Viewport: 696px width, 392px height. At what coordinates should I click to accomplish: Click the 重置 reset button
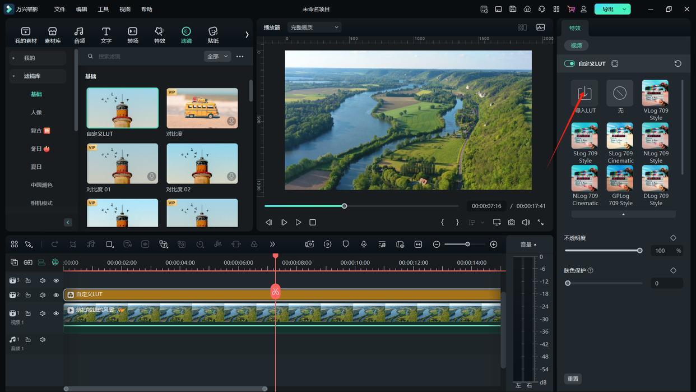(573, 379)
